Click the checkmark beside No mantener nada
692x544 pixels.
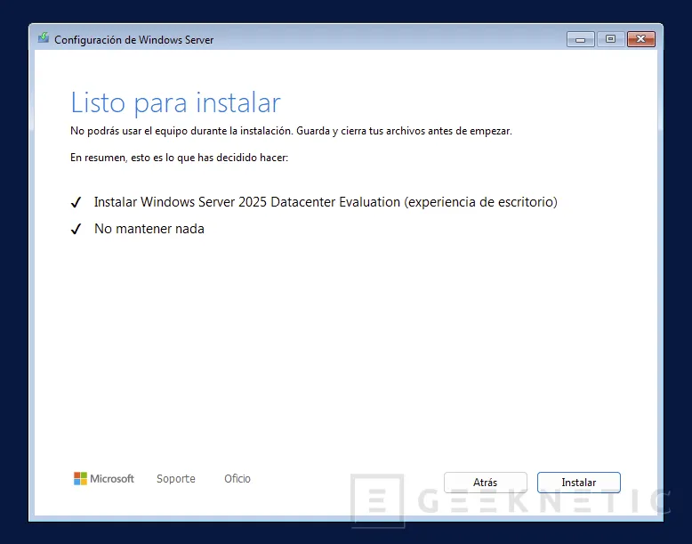click(76, 229)
